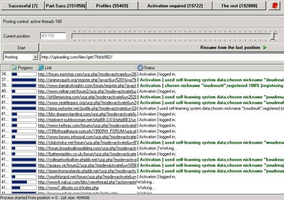Click the Progress column clock icon

14,67
